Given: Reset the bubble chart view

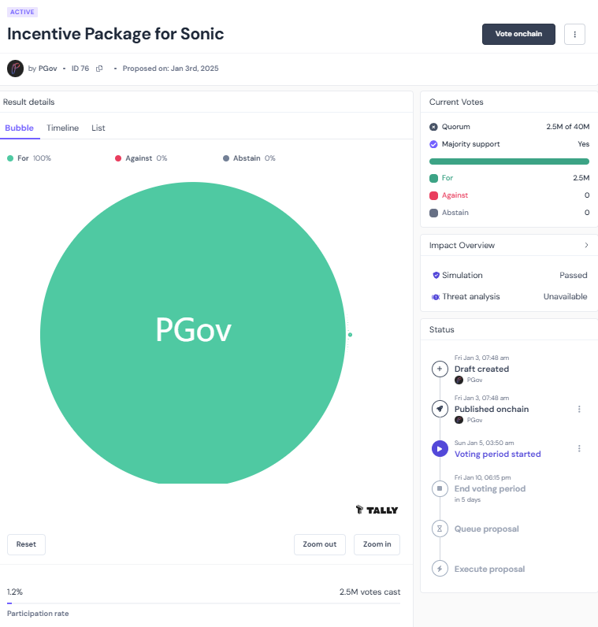Looking at the screenshot, I should tap(26, 544).
